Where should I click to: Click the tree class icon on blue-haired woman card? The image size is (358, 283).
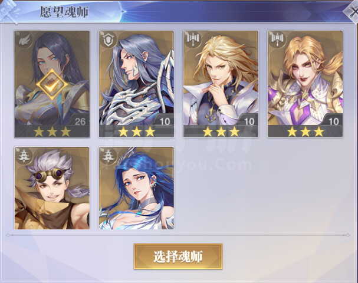(109, 156)
